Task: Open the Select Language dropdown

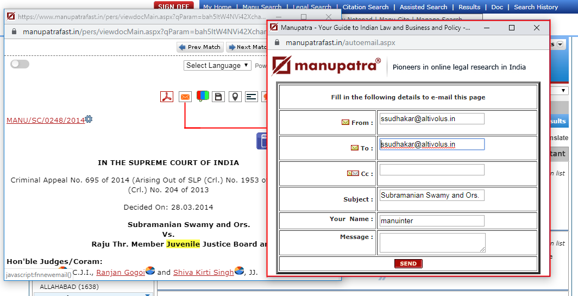Action: [x=217, y=65]
